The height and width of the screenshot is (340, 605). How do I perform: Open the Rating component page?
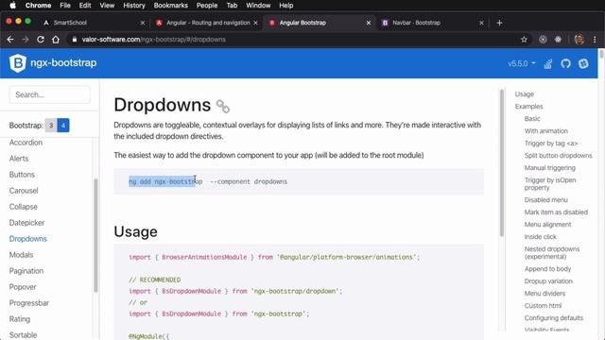pyautogui.click(x=20, y=319)
